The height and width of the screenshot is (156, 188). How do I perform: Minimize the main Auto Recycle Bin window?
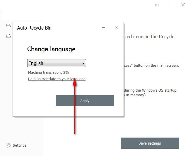[x=170, y=5]
